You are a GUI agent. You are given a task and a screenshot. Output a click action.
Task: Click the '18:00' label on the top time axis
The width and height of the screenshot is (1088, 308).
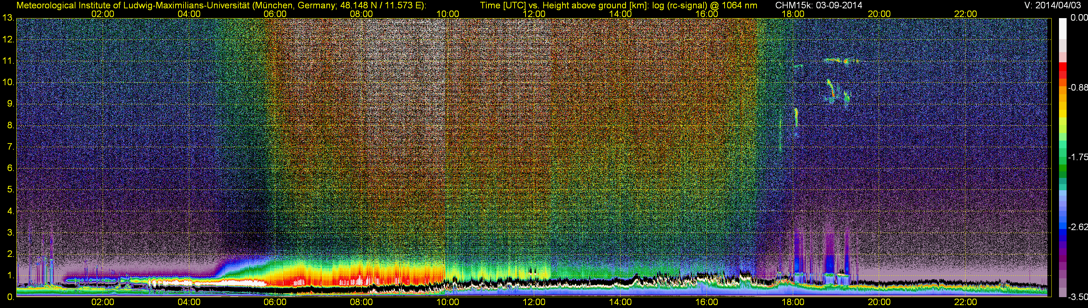coord(793,14)
